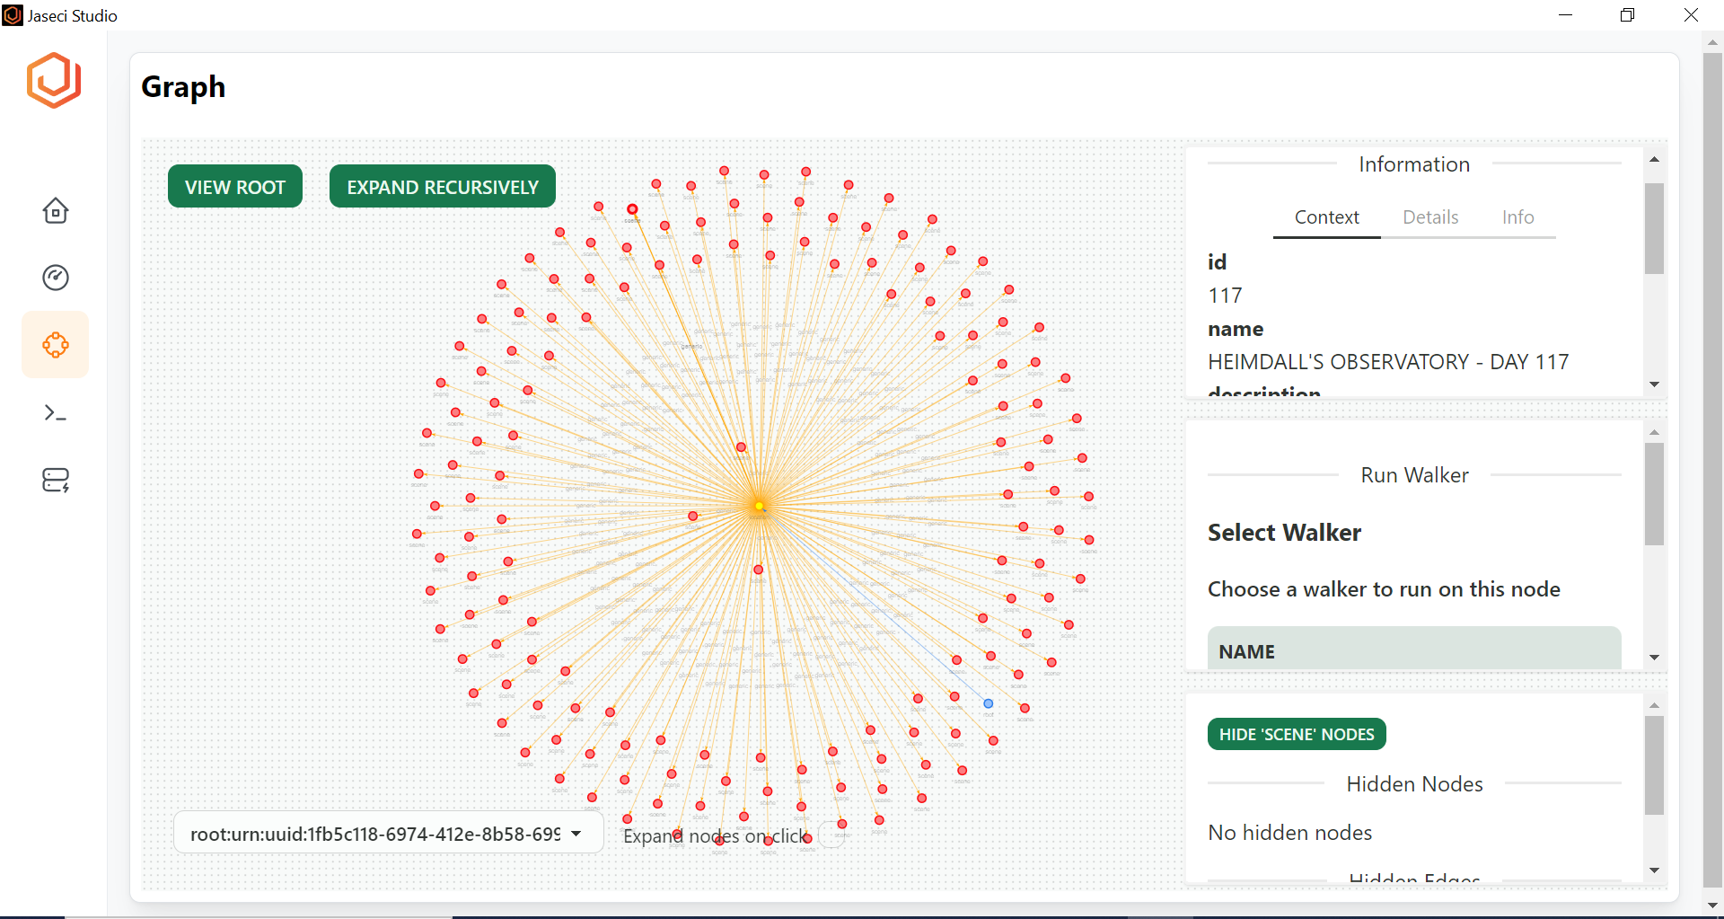
Task: Click the root dropdown caret arrow
Action: 576,834
